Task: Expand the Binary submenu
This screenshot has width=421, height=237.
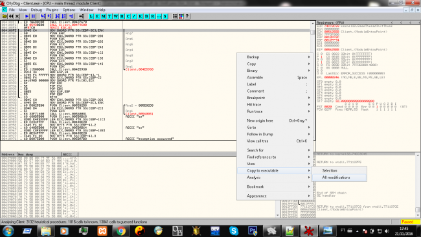Action: [x=275, y=71]
